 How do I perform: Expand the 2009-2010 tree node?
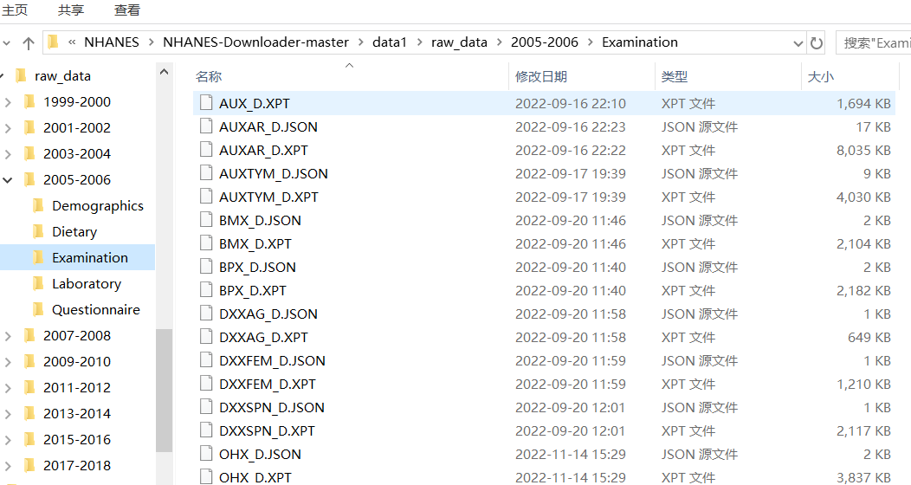(x=8, y=362)
